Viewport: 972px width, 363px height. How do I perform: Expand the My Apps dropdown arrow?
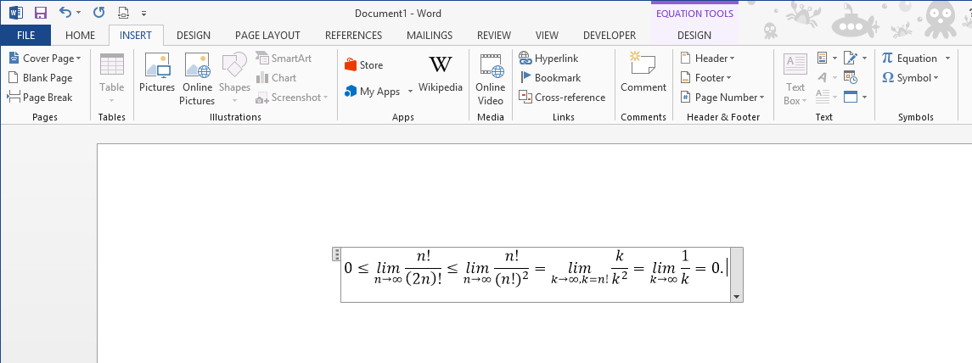[410, 92]
